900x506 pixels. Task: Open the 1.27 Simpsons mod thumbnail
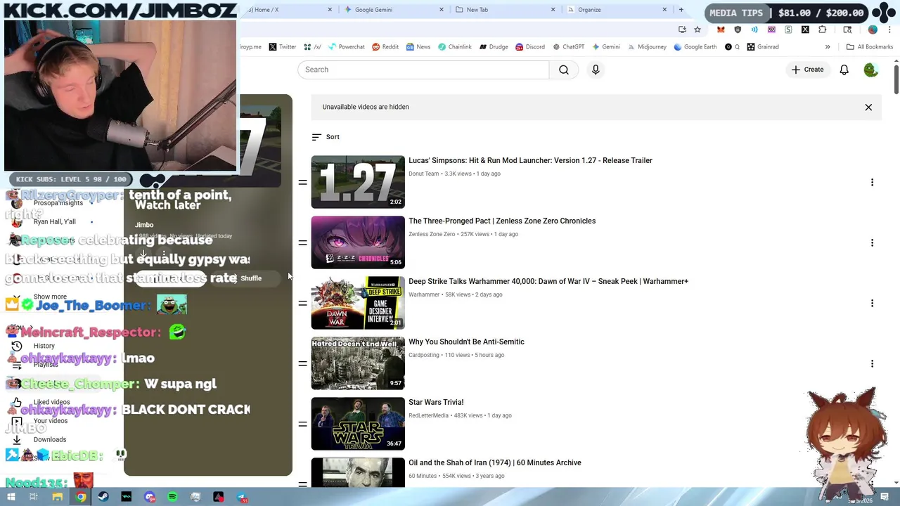(358, 182)
